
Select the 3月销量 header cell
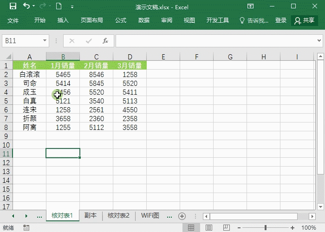130,65
